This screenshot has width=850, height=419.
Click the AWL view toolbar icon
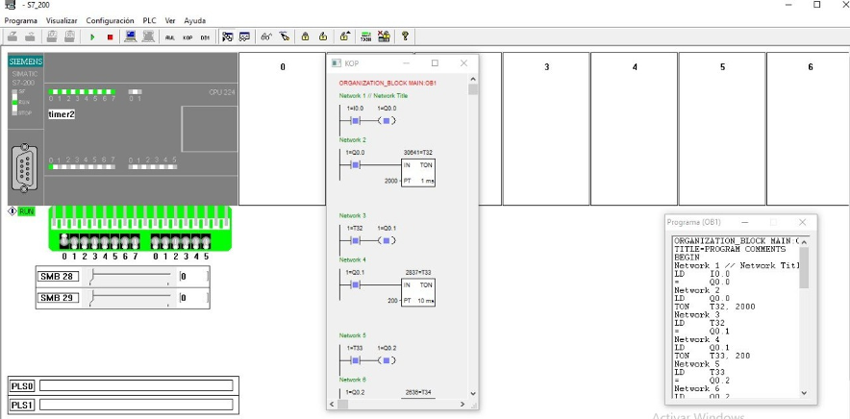coord(170,37)
